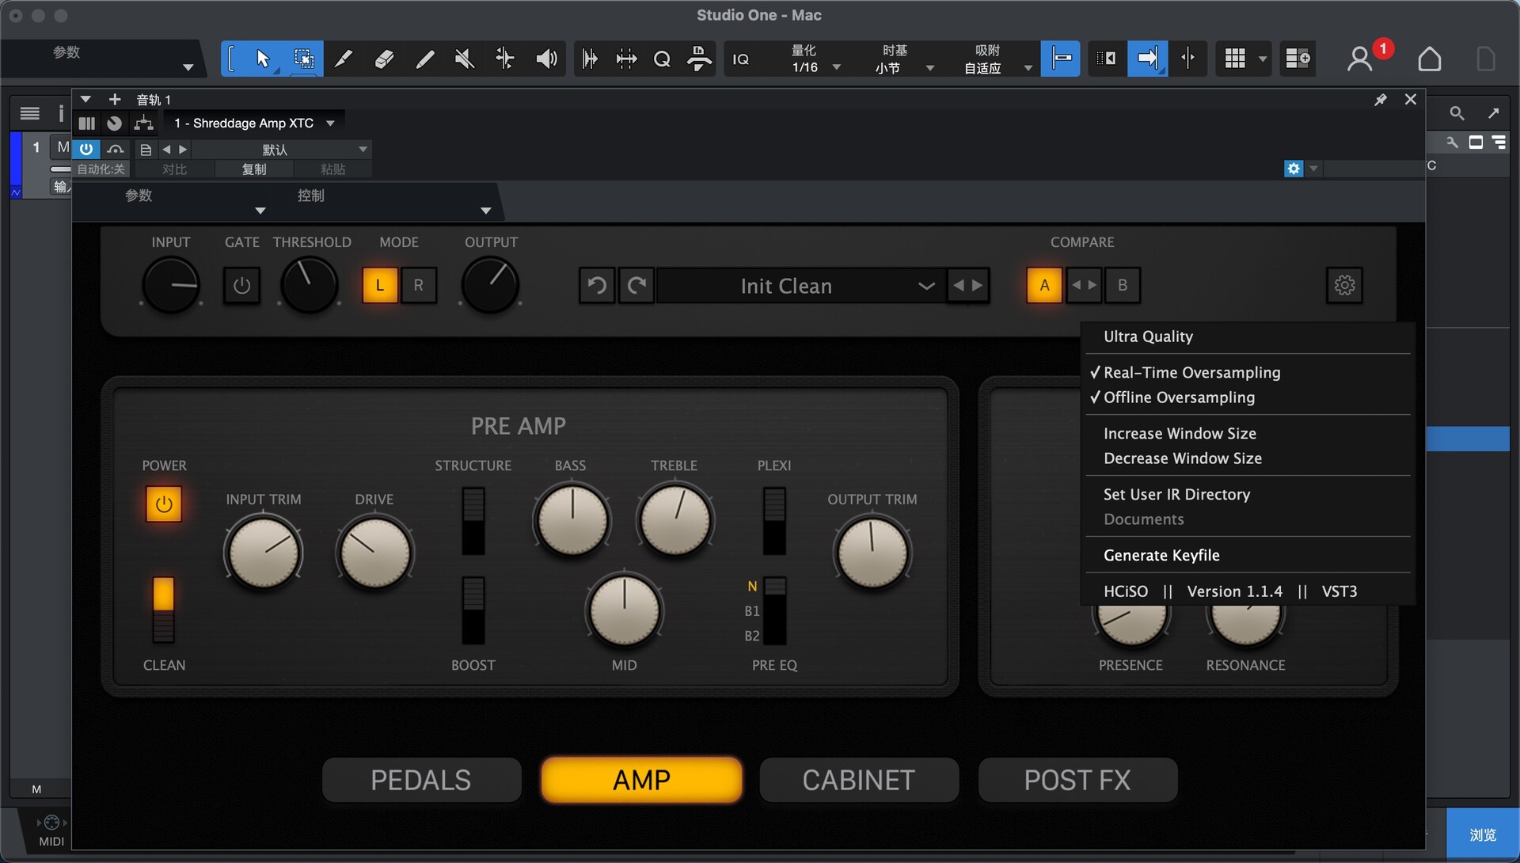Image resolution: width=1520 pixels, height=863 pixels.
Task: Click the 复制 copy button
Action: pos(254,169)
